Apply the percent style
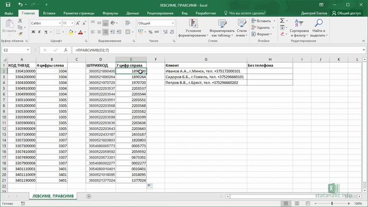The width and height of the screenshot is (368, 207). click(x=151, y=32)
